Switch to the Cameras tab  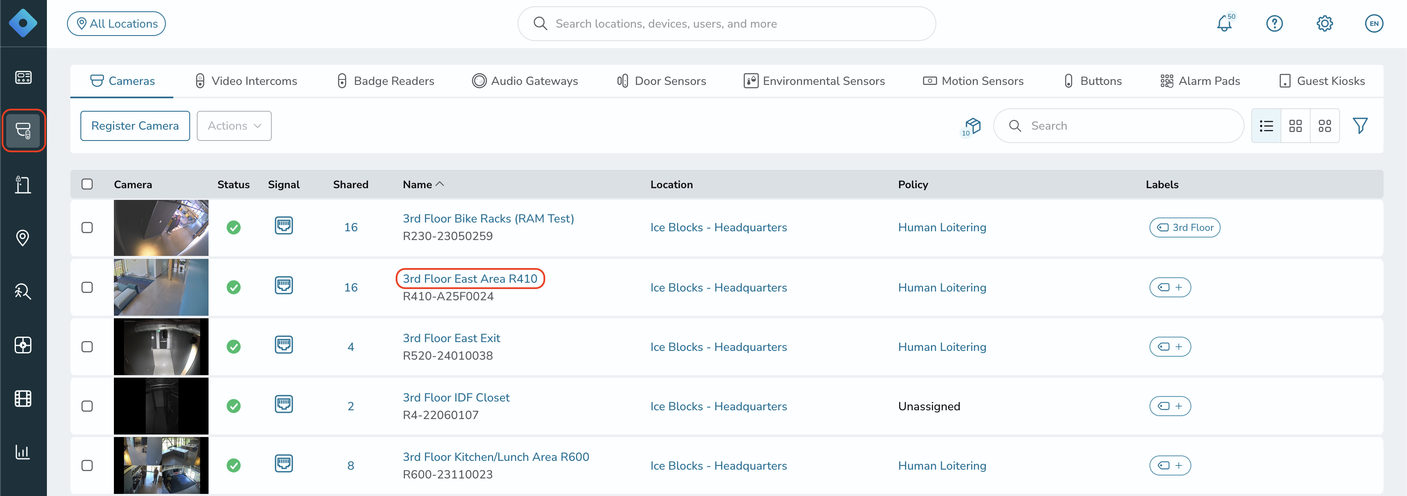[122, 81]
